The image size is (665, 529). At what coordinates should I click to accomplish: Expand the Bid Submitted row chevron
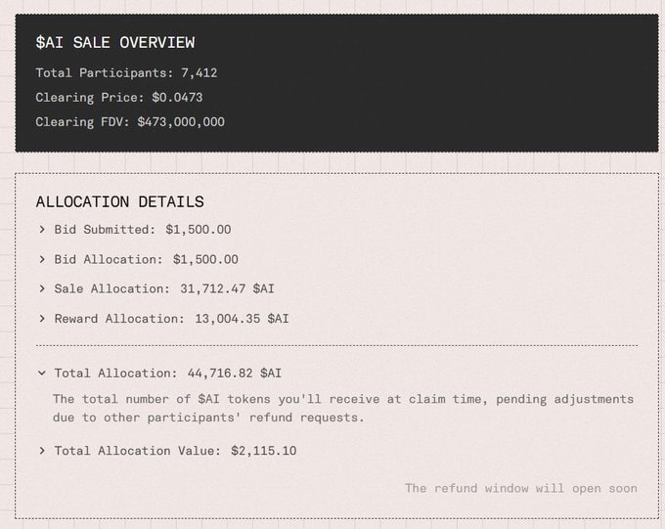pyautogui.click(x=42, y=230)
